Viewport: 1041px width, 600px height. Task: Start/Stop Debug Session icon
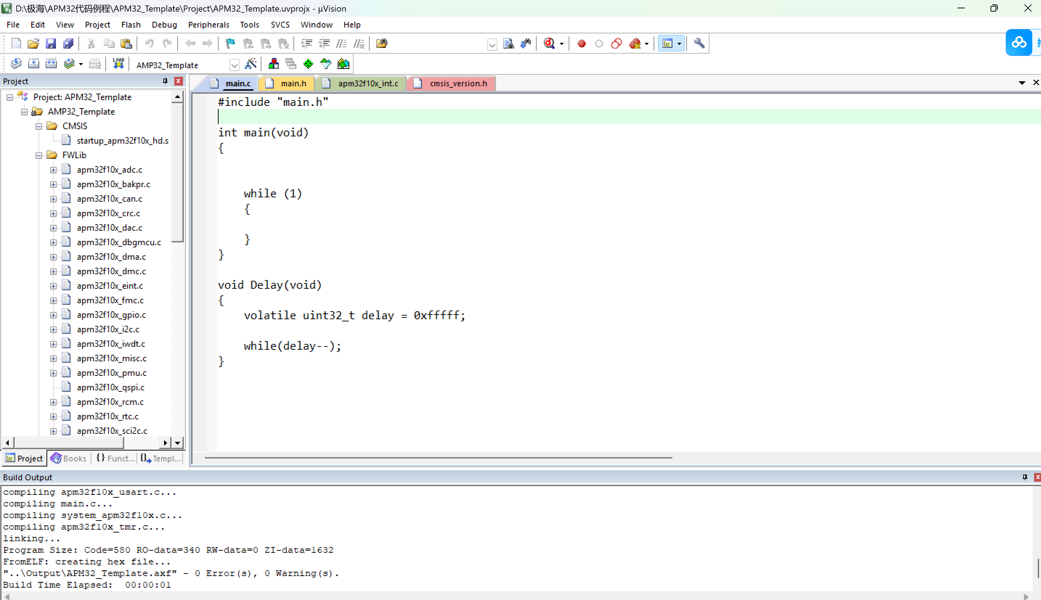point(549,43)
